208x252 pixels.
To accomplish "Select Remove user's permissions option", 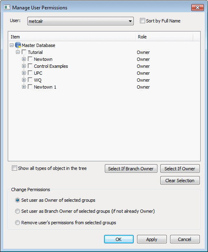I will (x=18, y=223).
